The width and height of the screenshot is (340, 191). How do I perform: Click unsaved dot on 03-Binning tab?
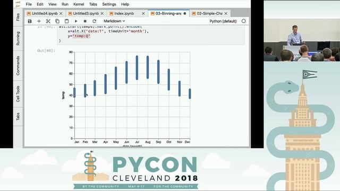pos(185,13)
